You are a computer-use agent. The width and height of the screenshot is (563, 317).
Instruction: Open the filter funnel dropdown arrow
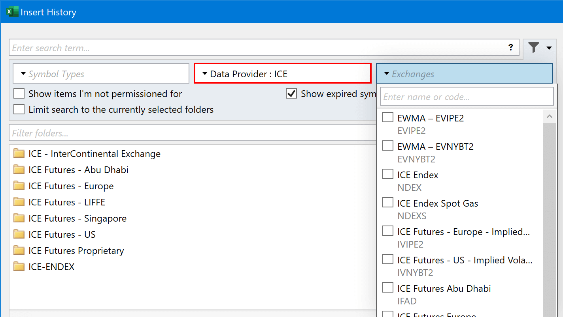tap(549, 48)
